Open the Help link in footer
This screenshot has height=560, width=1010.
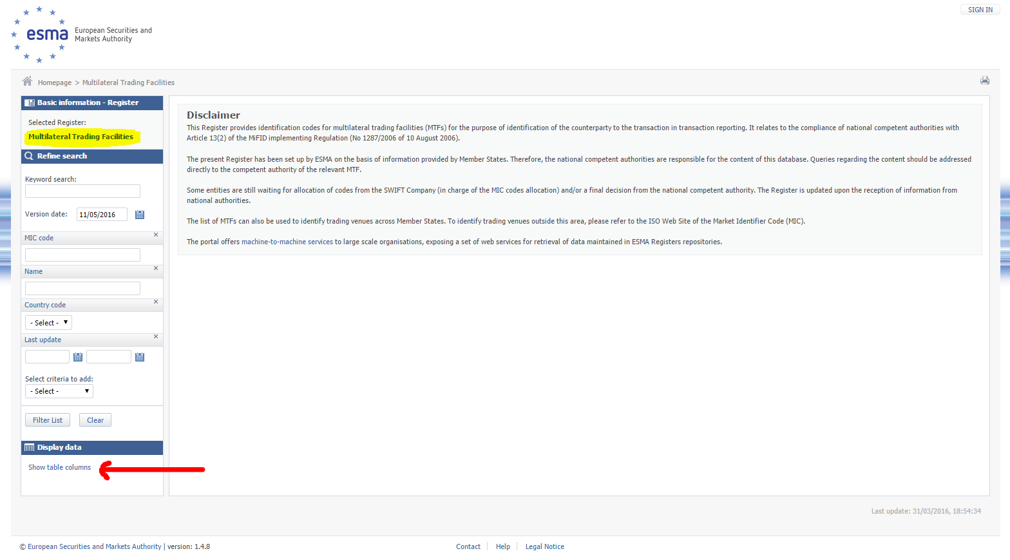502,546
